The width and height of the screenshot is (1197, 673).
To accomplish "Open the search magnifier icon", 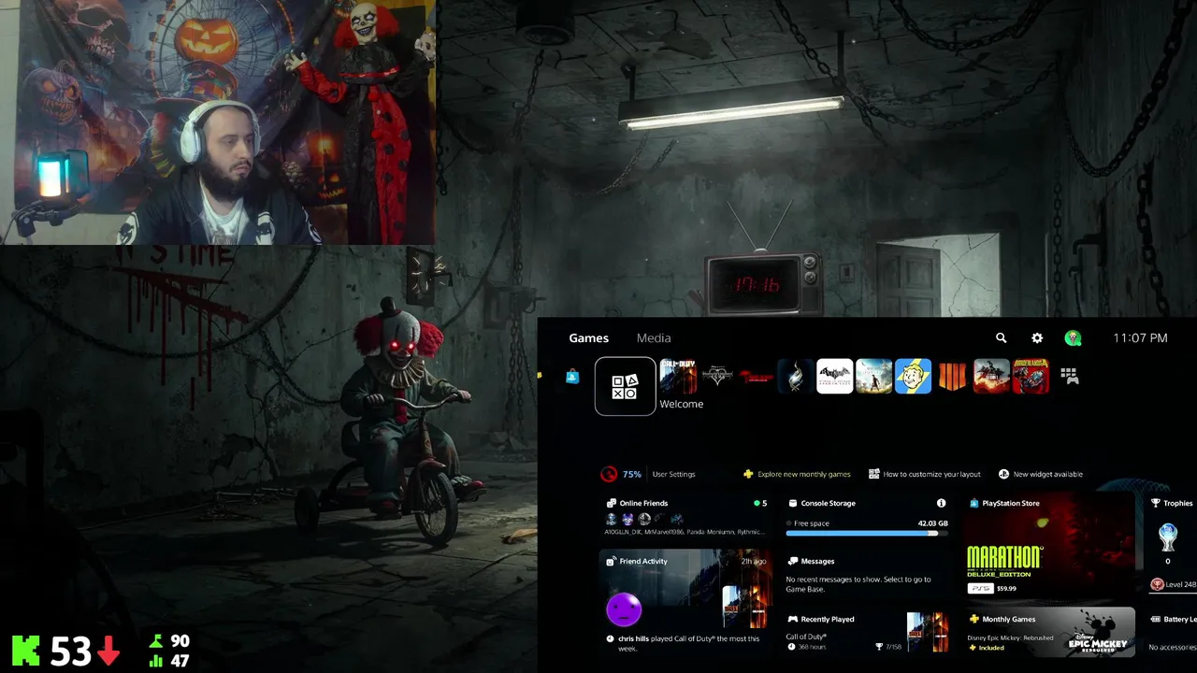I will [x=1001, y=338].
